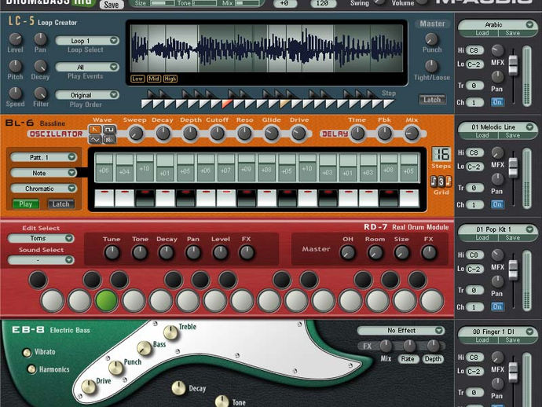Click the Rate button in the Electric Bass FX
The height and width of the screenshot is (407, 542).
[x=408, y=359]
